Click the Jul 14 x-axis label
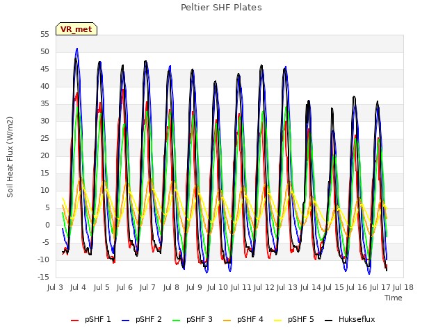The height and width of the screenshot is (333, 445). pos(311,287)
